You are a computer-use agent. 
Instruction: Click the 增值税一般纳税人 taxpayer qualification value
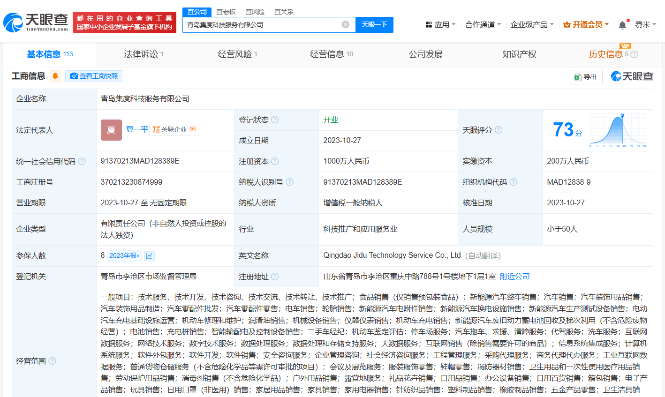click(353, 203)
